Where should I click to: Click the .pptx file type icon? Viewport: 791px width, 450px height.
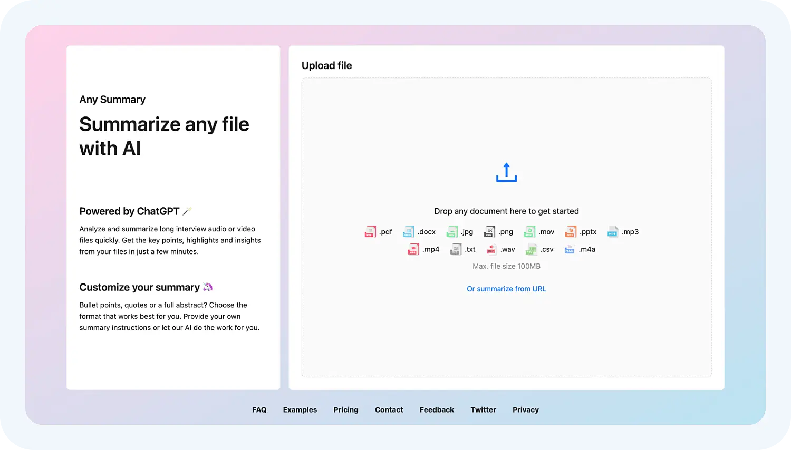coord(571,232)
